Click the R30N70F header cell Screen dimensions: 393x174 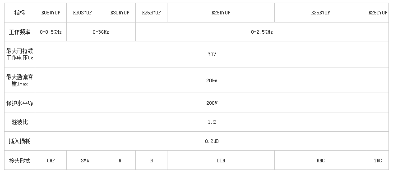pyautogui.click(x=120, y=13)
